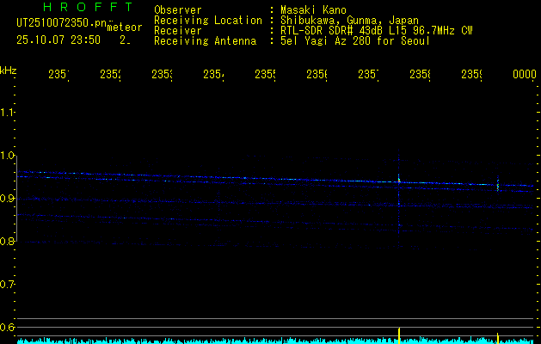
Task: Click the 0.7 frequency axis label
Action: (x=8, y=284)
